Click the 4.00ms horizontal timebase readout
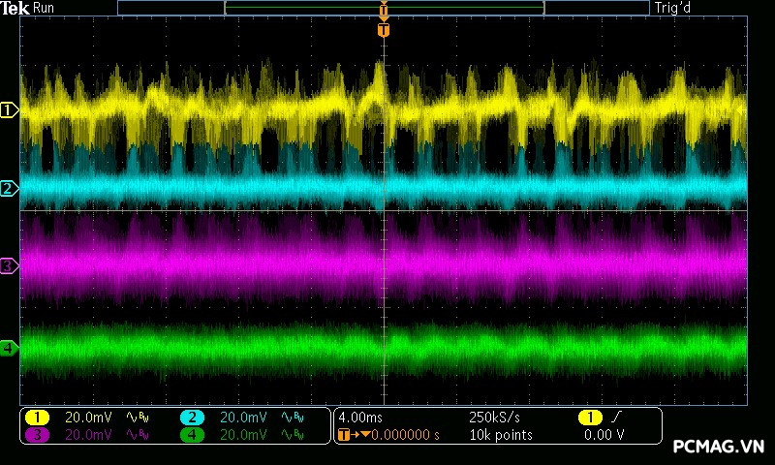Image resolution: width=775 pixels, height=465 pixels. [360, 418]
